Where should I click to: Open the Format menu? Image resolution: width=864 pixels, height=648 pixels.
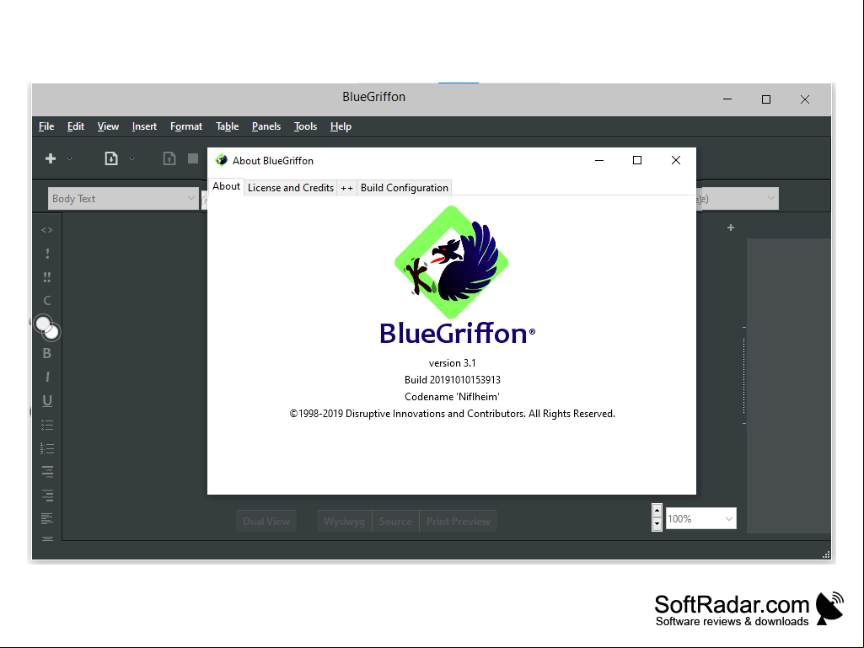pos(186,126)
